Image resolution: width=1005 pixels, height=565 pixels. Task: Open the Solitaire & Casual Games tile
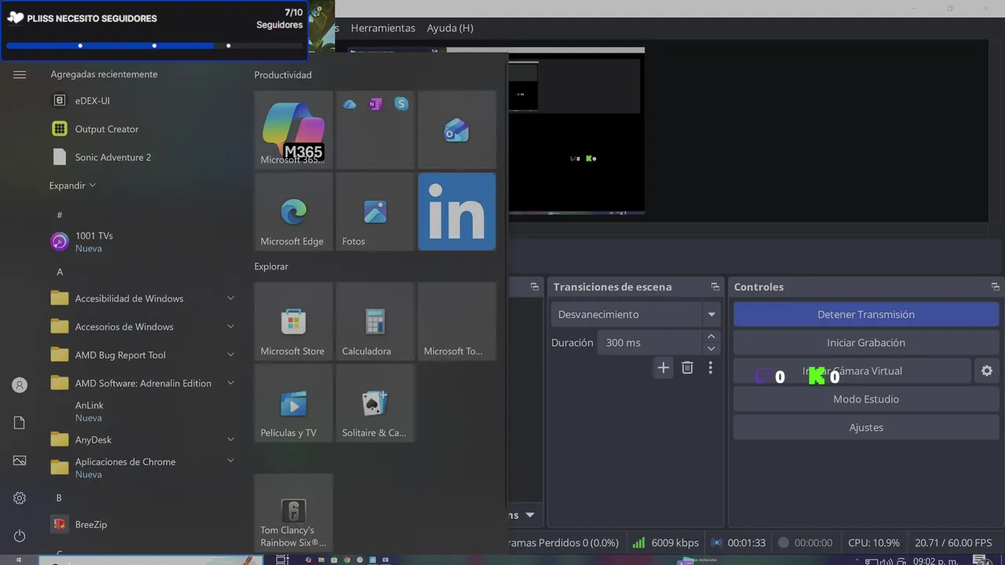[375, 403]
